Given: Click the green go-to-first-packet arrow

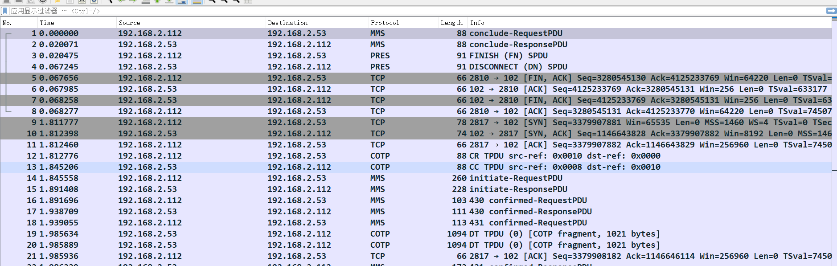Looking at the screenshot, I should [157, 1].
